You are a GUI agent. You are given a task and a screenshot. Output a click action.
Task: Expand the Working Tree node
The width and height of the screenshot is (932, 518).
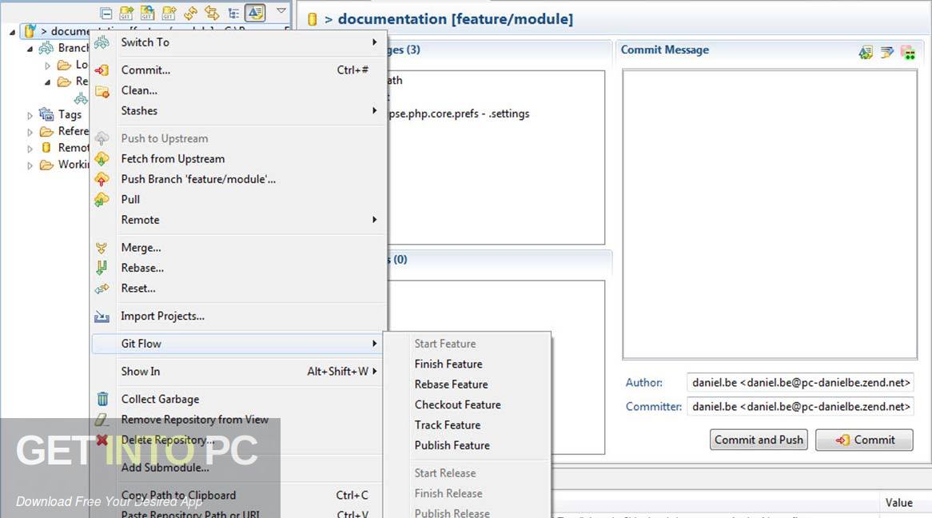coord(30,165)
